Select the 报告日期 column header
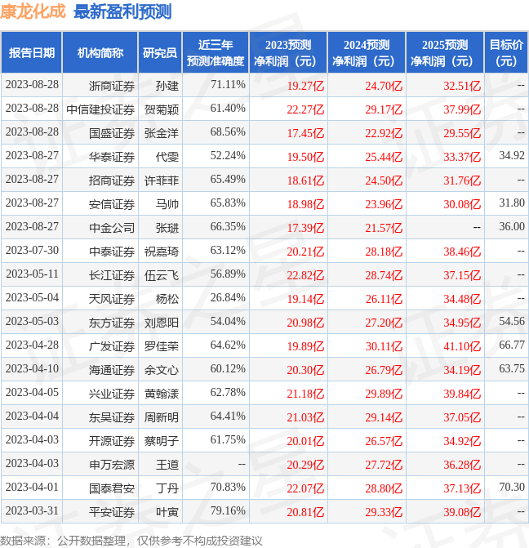Image resolution: width=529 pixels, height=548 pixels. pos(32,53)
